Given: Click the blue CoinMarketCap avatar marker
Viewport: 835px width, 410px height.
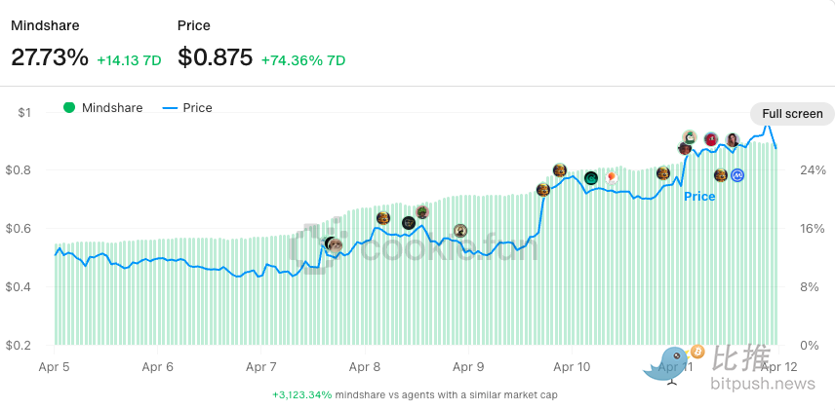Looking at the screenshot, I should click(738, 175).
